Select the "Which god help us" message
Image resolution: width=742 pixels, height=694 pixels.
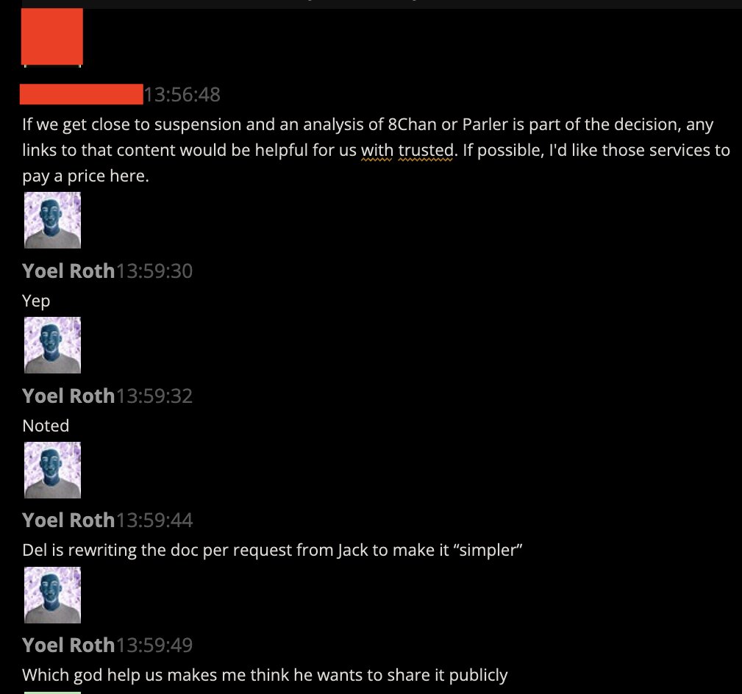point(265,675)
